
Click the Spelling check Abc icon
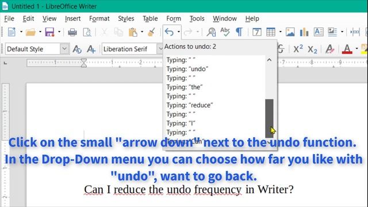click(x=225, y=32)
